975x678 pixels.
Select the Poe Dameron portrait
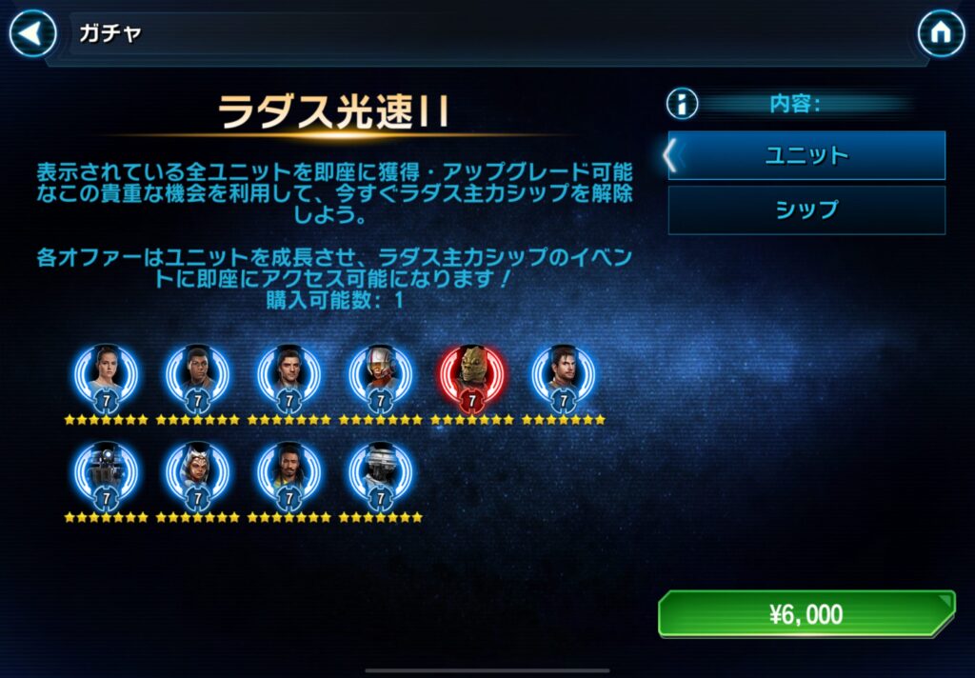coord(289,377)
